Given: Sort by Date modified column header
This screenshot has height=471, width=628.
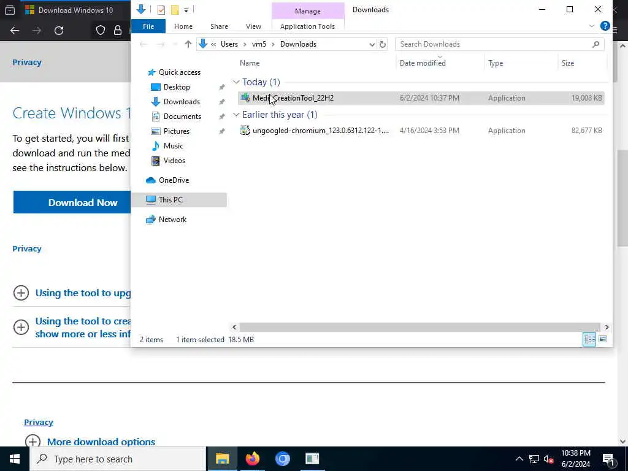Looking at the screenshot, I should 423,63.
